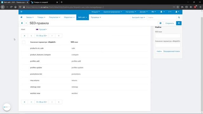Open the user account profile menu
This screenshot has width=203, height=114.
[x=177, y=12]
